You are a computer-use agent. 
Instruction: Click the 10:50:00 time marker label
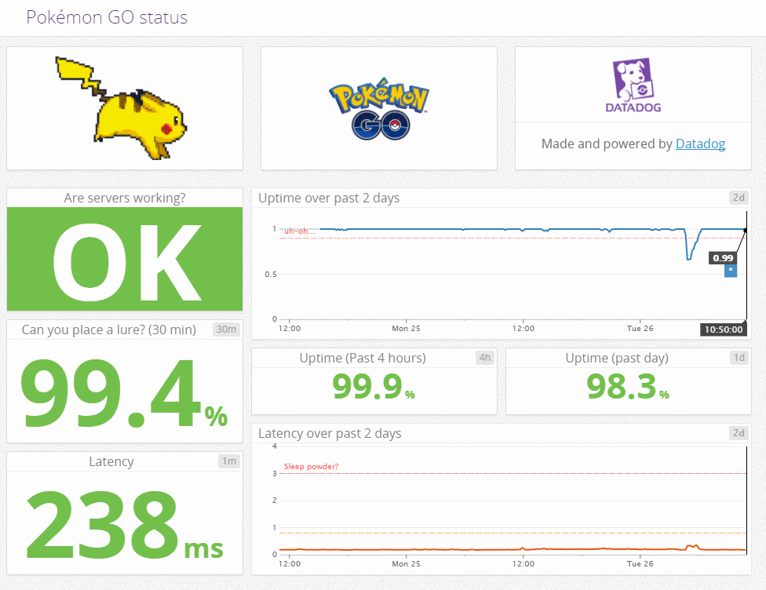click(724, 330)
